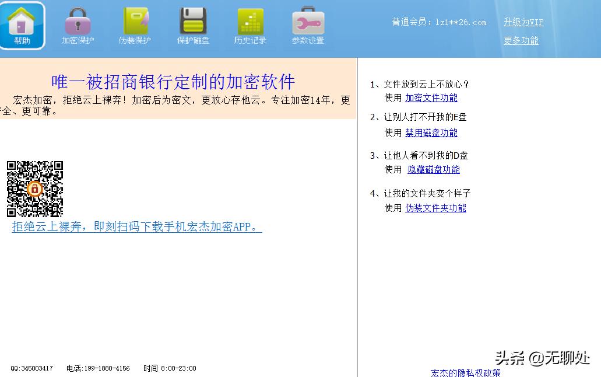Image resolution: width=601 pixels, height=377 pixels.
Task: Open the 帮助 (Help) home icon
Action: pos(22,26)
